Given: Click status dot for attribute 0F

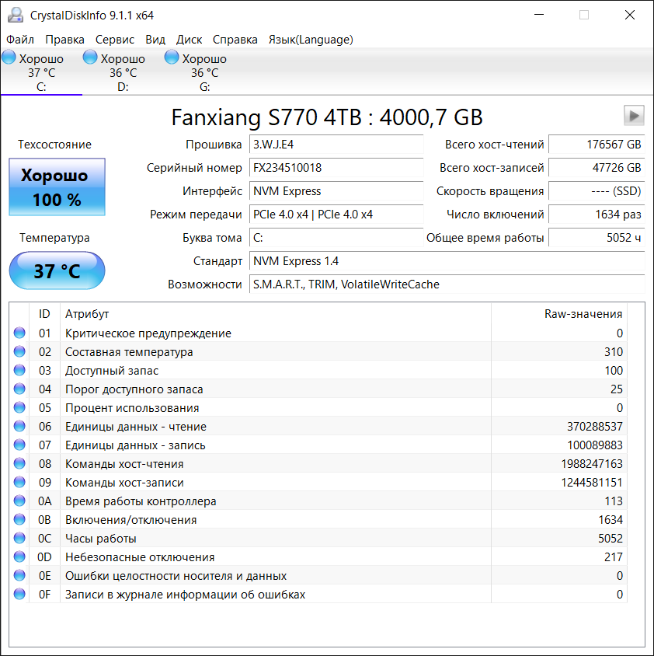Looking at the screenshot, I should (x=19, y=594).
